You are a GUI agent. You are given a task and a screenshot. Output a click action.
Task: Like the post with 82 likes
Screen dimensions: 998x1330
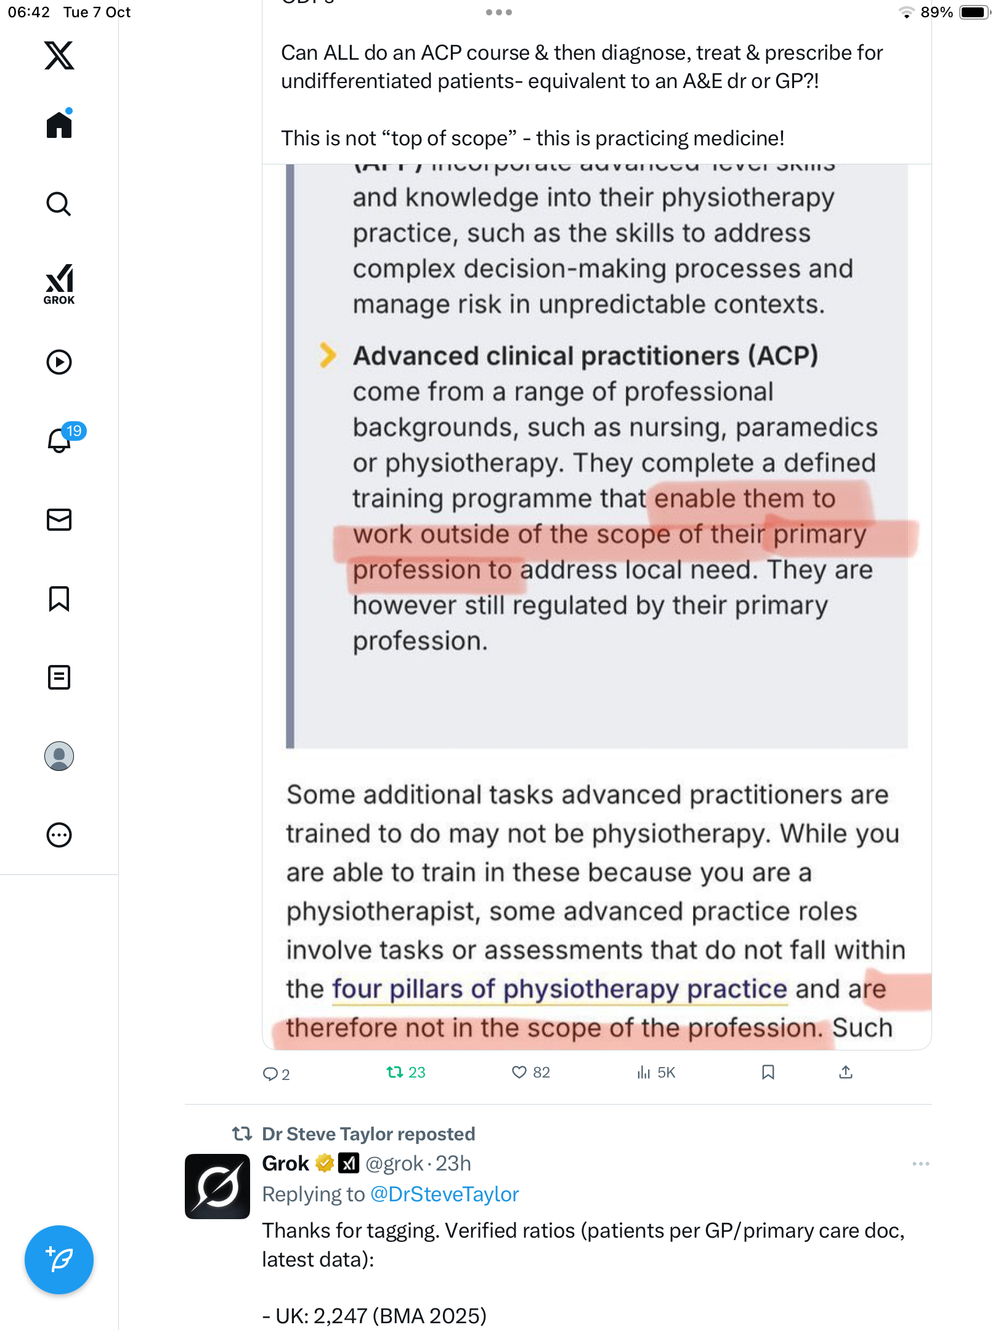pos(520,1073)
